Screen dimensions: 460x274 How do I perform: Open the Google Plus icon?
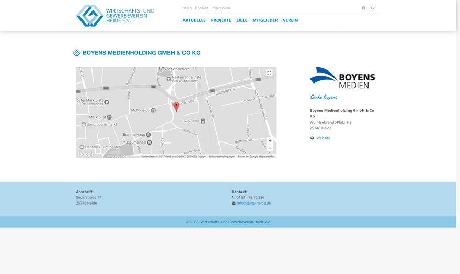(x=373, y=8)
